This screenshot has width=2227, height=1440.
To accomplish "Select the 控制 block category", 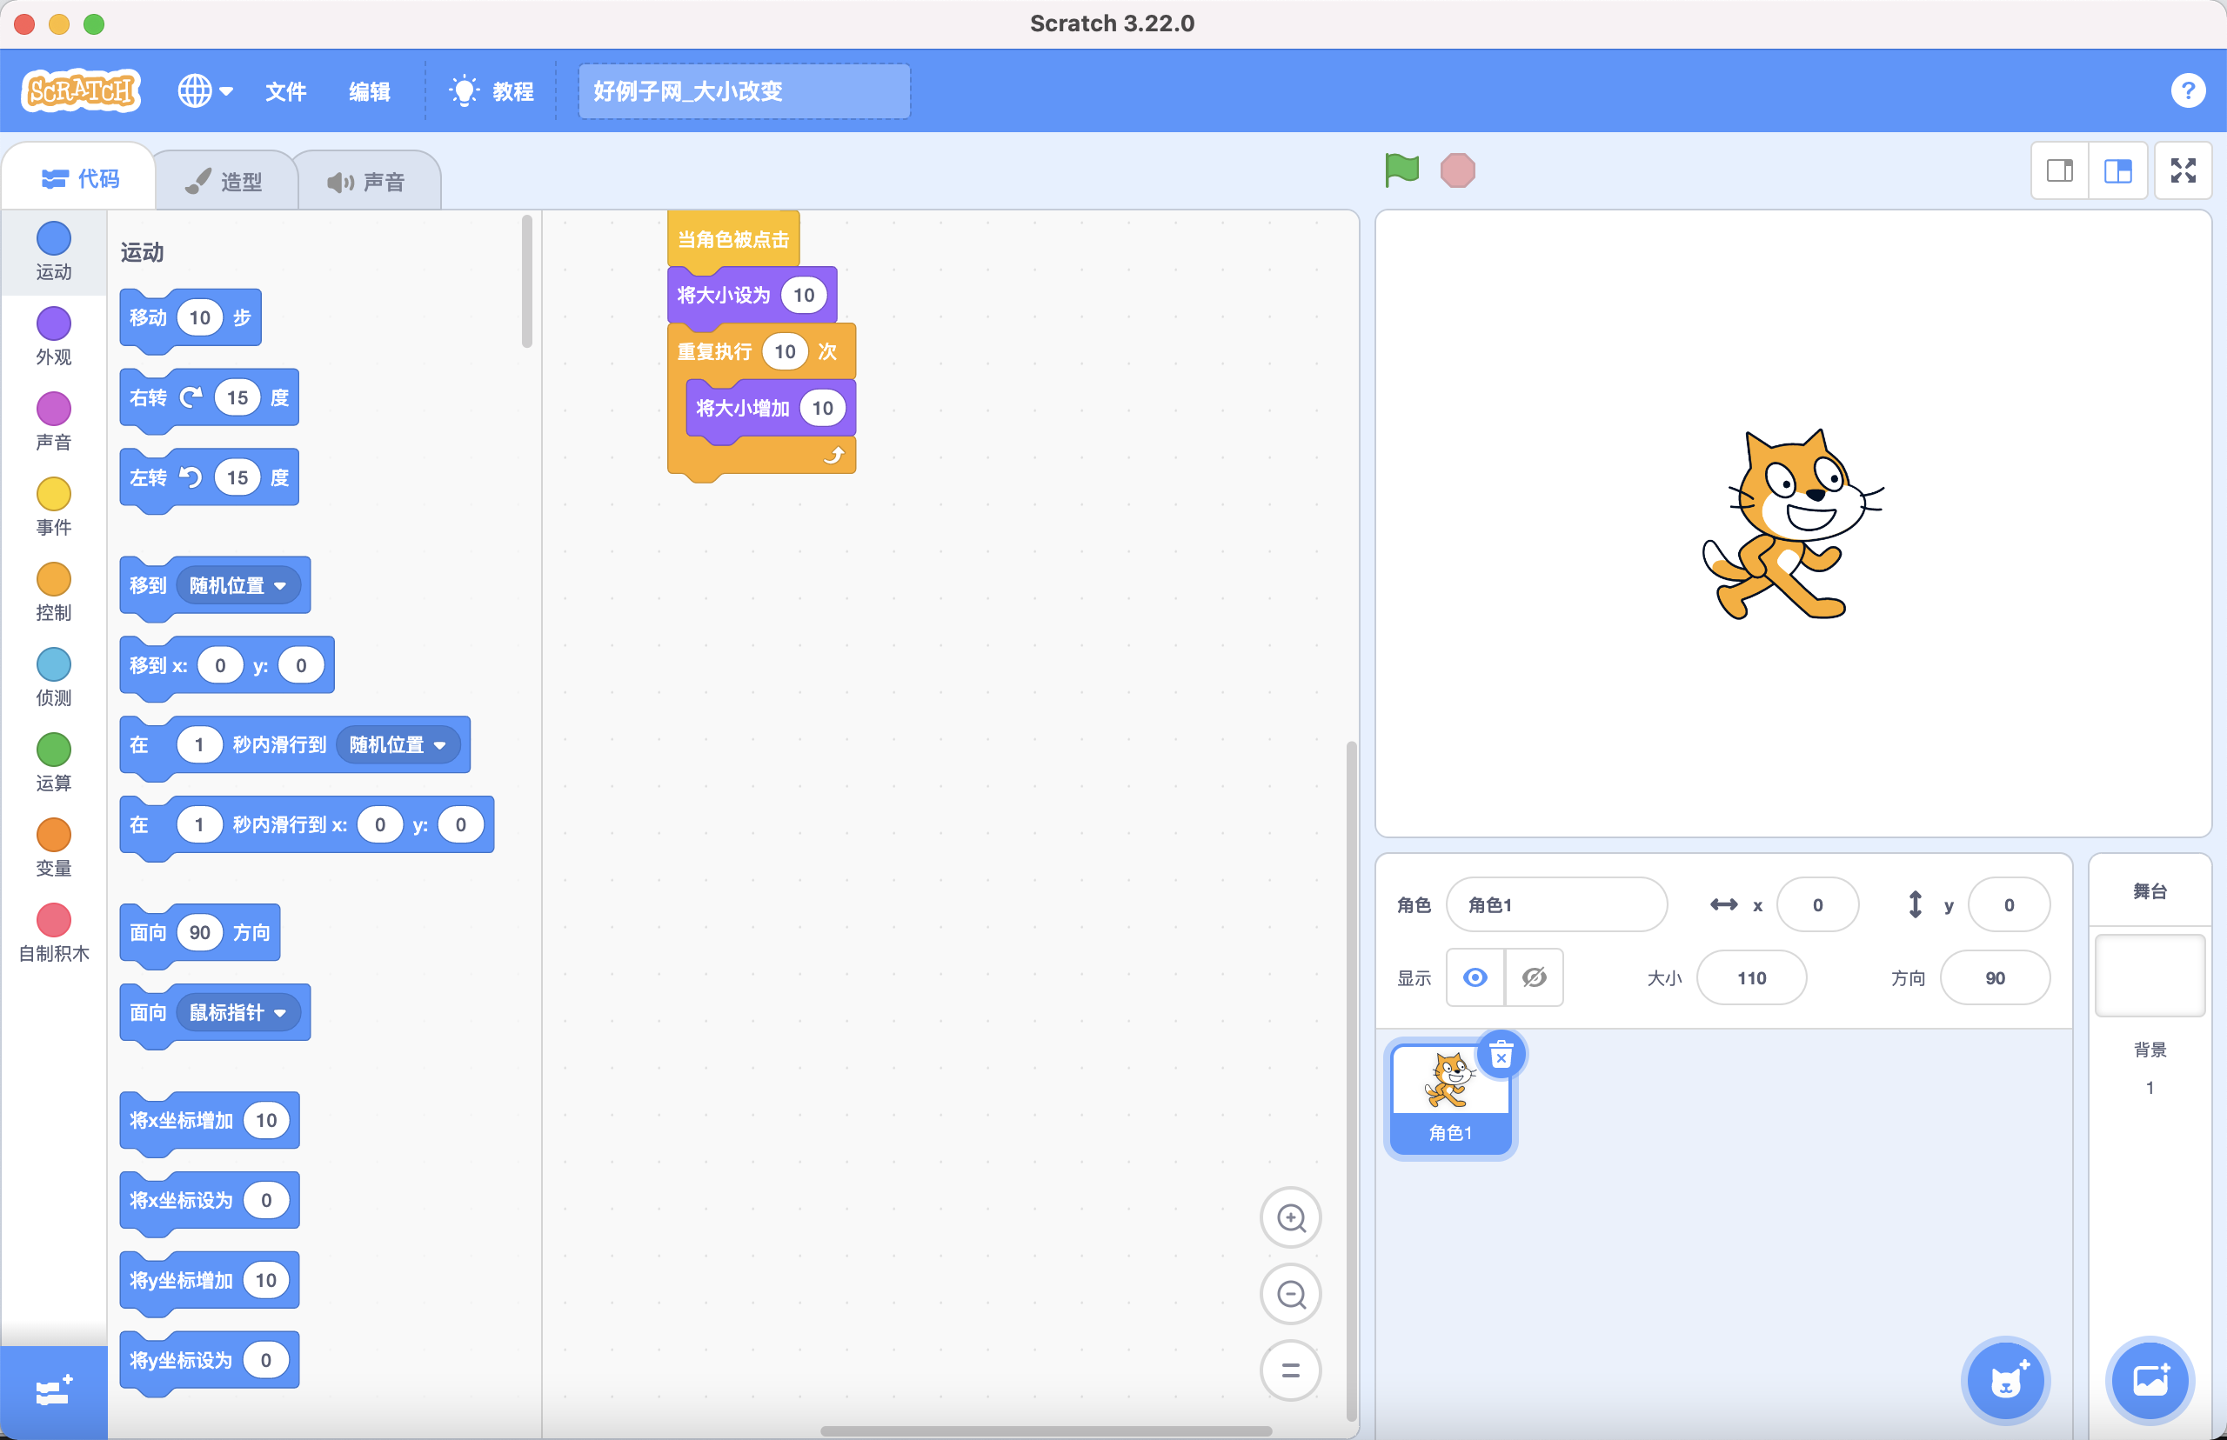I will 53,591.
